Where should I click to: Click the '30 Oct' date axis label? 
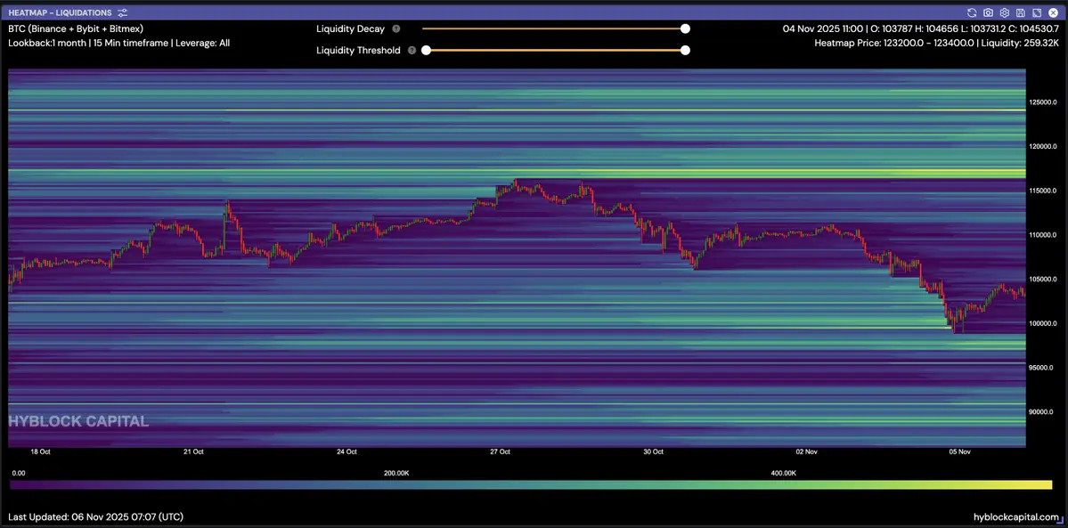click(653, 451)
